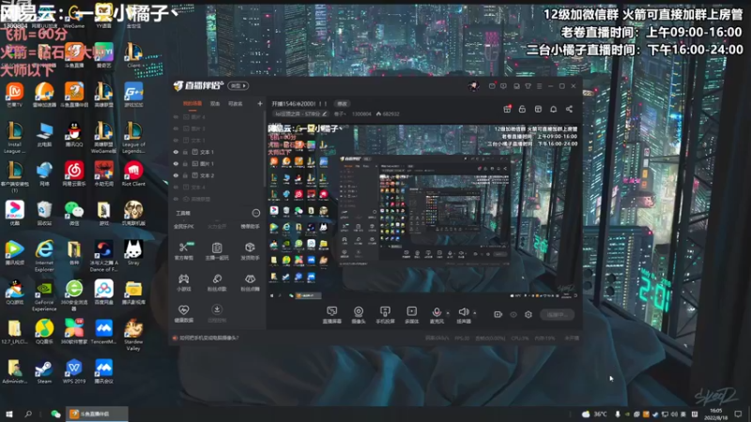
Task: Open the 主播一起玩 toolbox item
Action: [217, 250]
